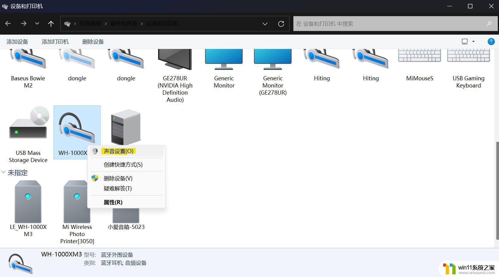Click the WH-1000XM3 name in the details pane
This screenshot has height=277, width=499.
coord(61,254)
